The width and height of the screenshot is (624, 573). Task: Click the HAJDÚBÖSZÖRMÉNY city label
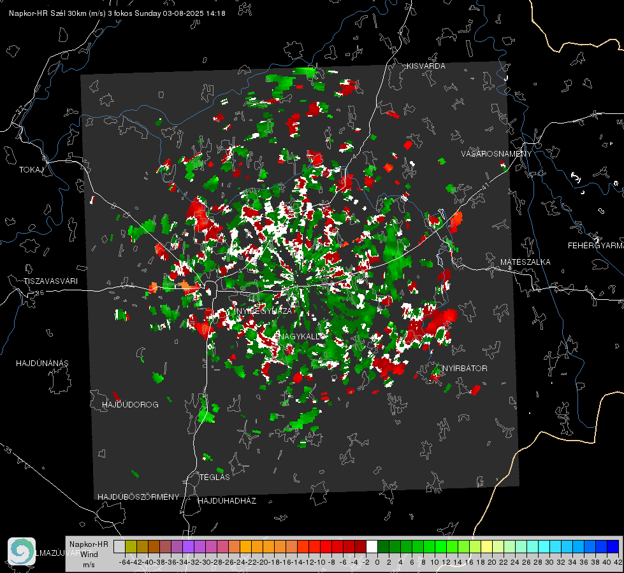click(138, 497)
